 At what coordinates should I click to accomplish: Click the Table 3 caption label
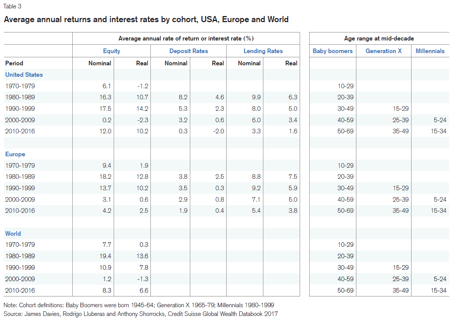12,6
